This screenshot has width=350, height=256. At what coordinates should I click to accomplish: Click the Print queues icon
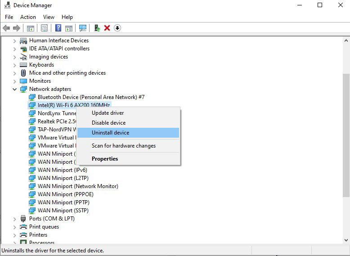point(23,227)
